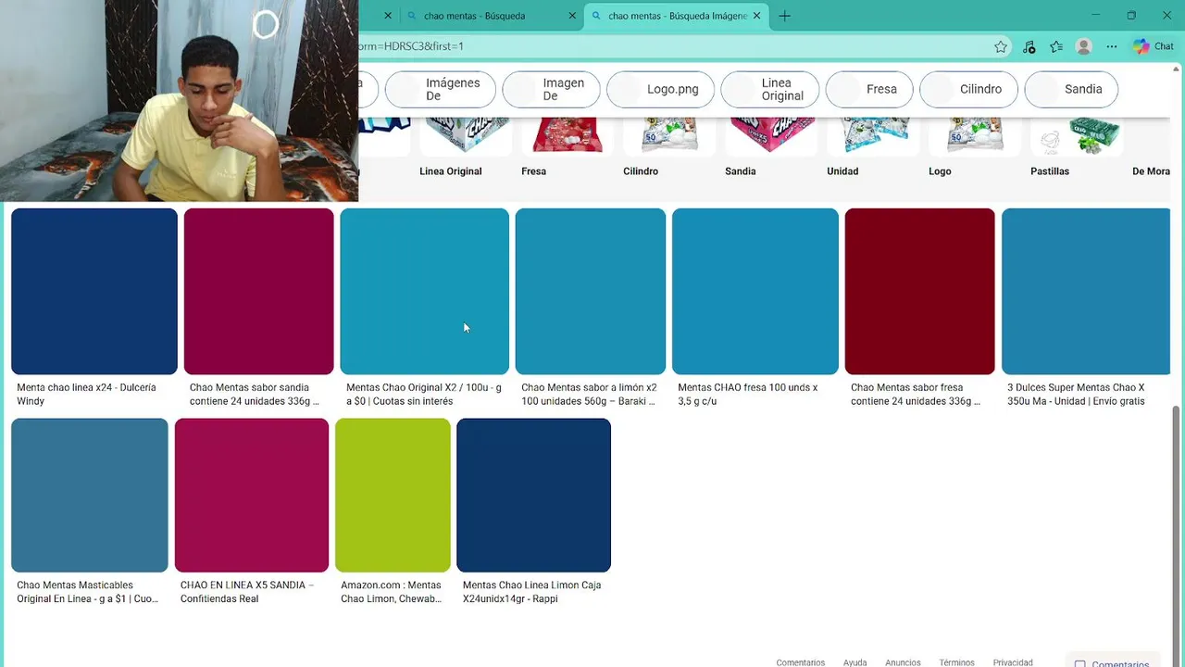This screenshot has height=667, width=1185.
Task: Open the 'Unidad' related search thumbnail
Action: 872,135
